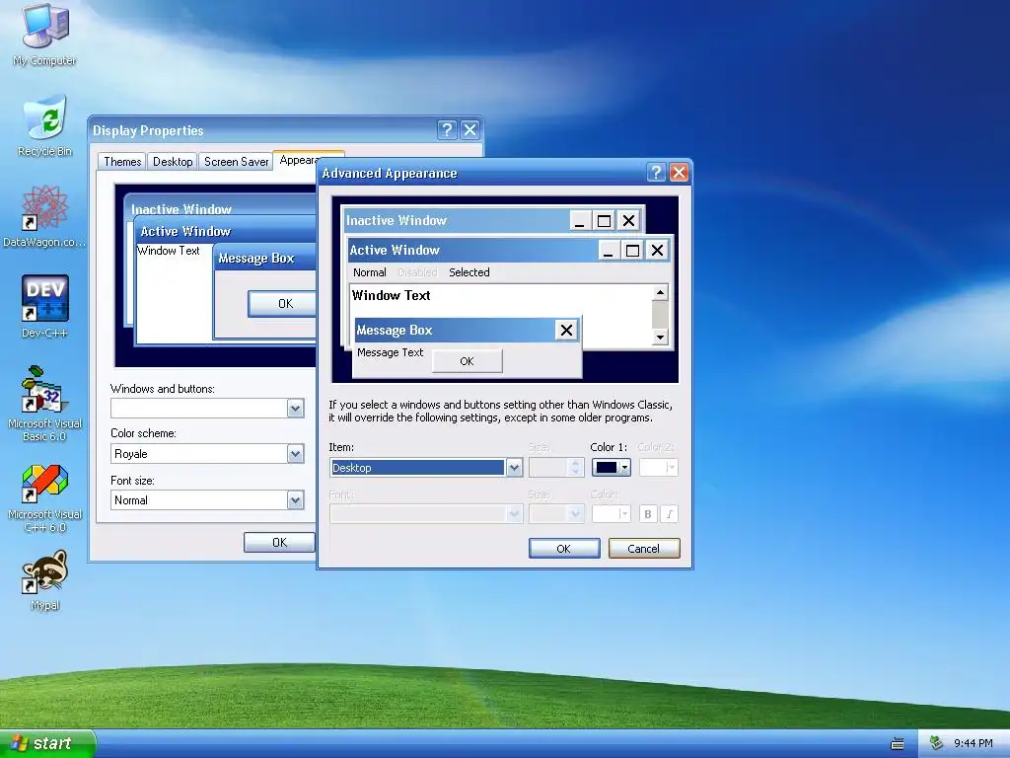The width and height of the screenshot is (1010, 758).
Task: Expand the Font size Normal dropdown
Action: tap(295, 500)
